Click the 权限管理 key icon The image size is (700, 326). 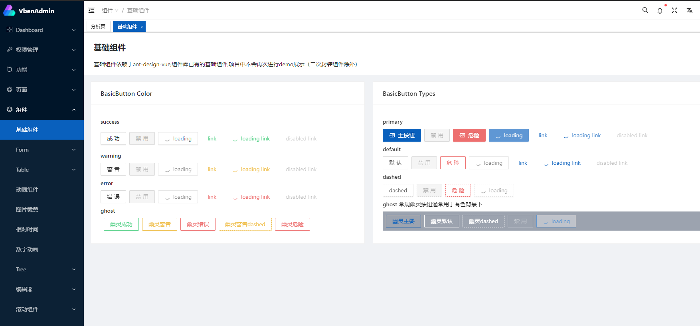click(10, 49)
